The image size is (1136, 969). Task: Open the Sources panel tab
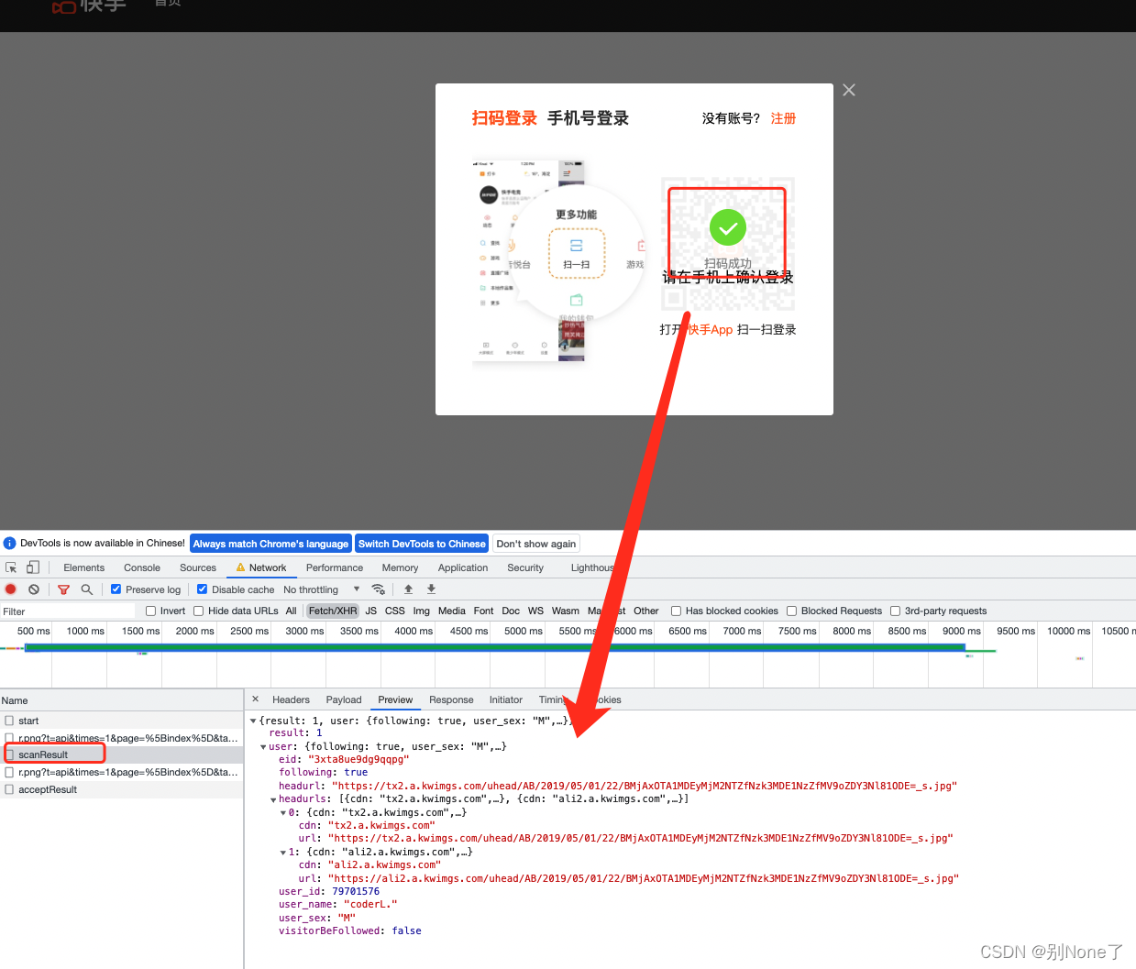[x=198, y=567]
